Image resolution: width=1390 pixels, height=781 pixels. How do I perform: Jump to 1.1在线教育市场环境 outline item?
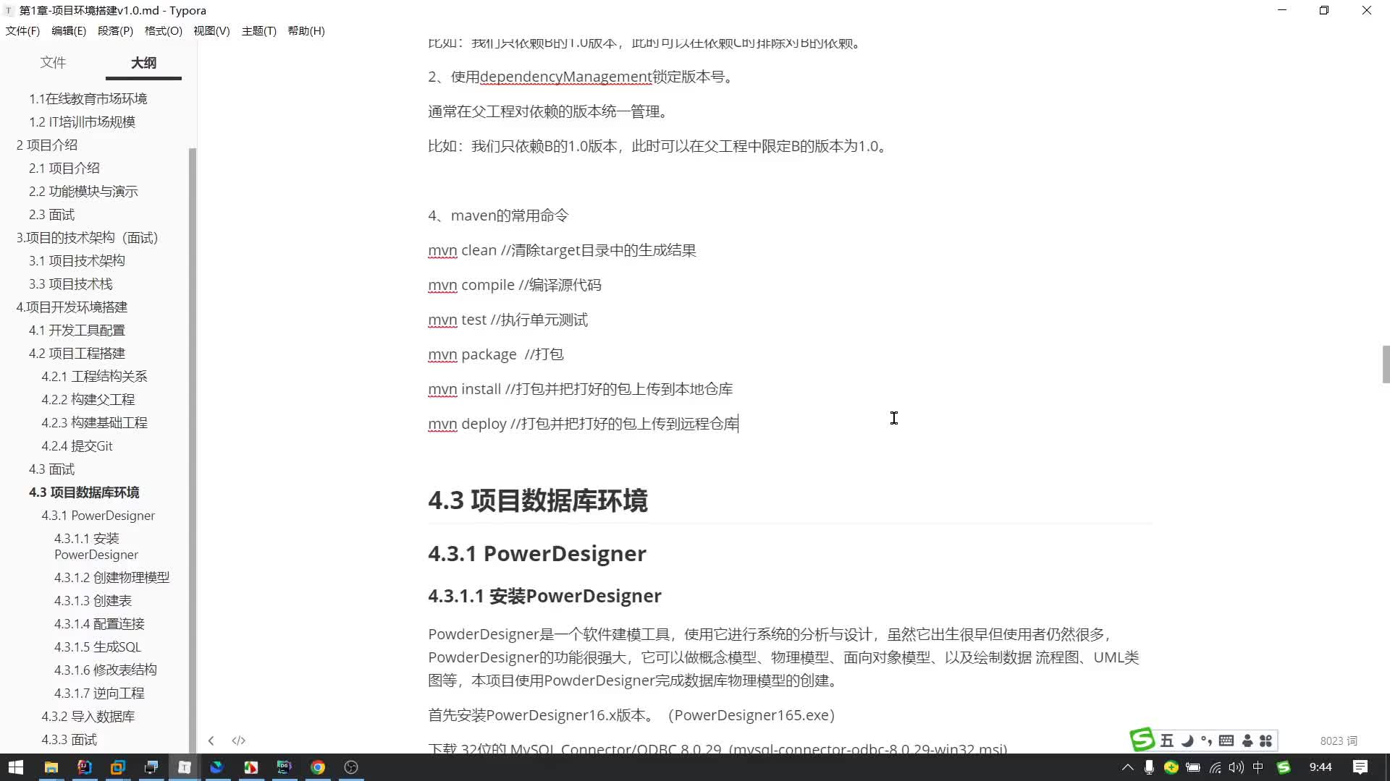click(88, 98)
